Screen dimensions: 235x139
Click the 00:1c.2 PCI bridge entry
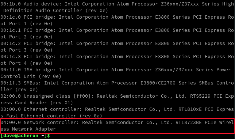117,46
